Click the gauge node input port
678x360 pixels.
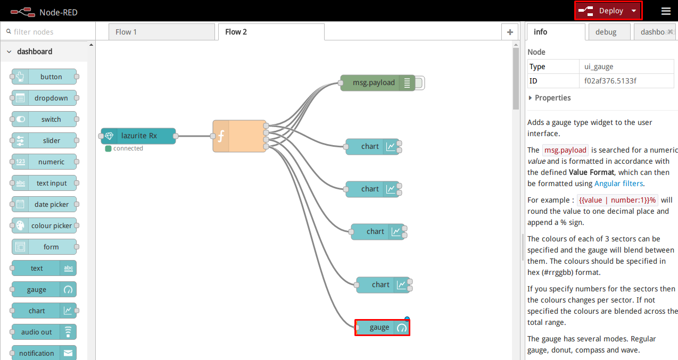click(x=356, y=327)
